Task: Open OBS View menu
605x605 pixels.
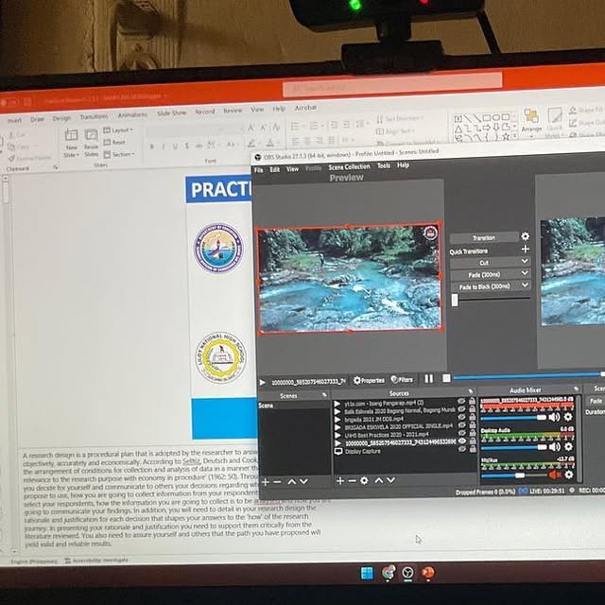Action: coord(292,169)
